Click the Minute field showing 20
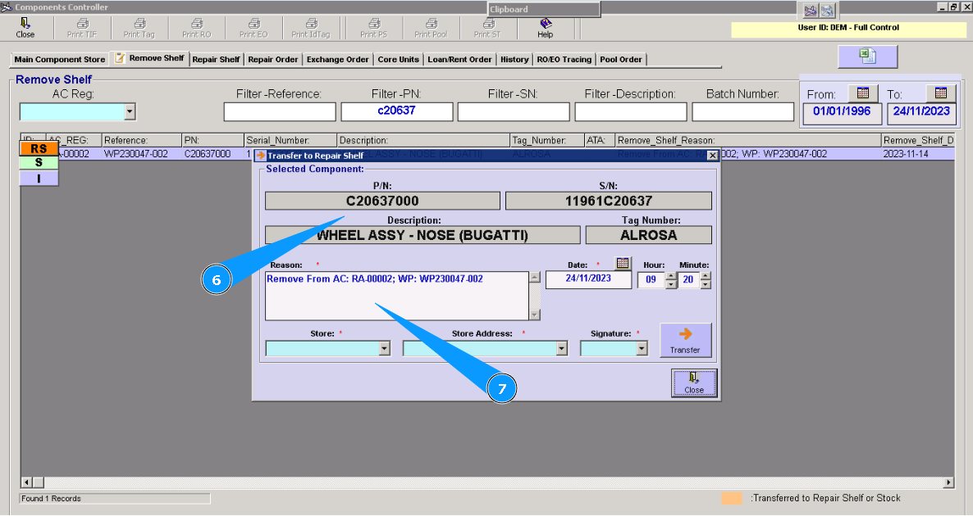Image resolution: width=973 pixels, height=516 pixels. tap(688, 280)
